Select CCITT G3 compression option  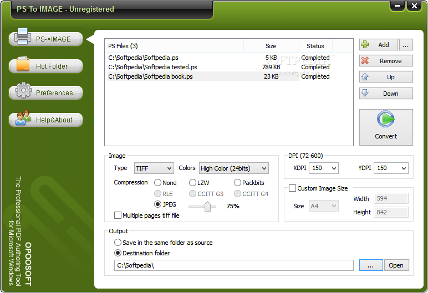pos(206,194)
